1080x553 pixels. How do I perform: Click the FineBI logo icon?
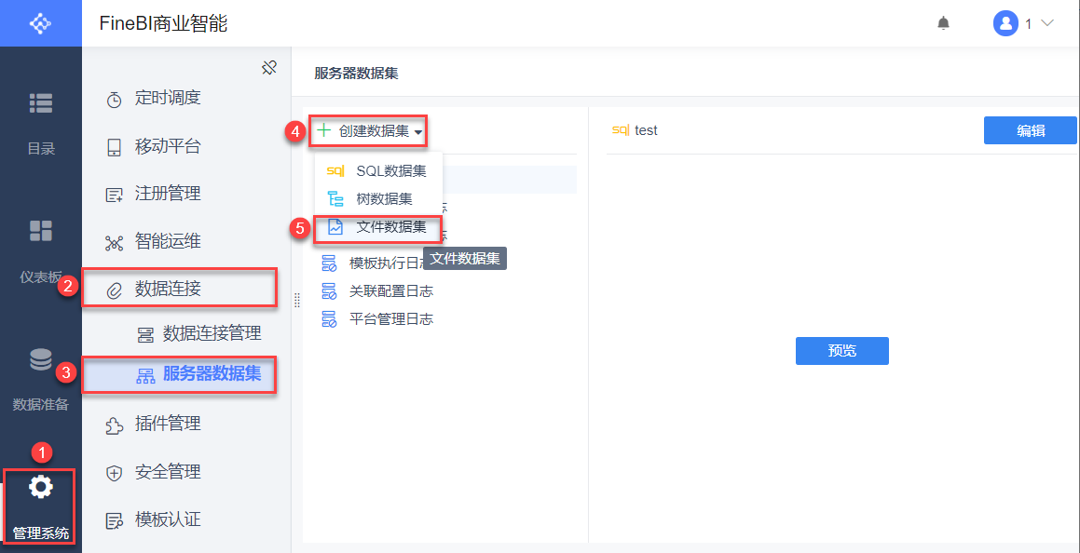(41, 23)
